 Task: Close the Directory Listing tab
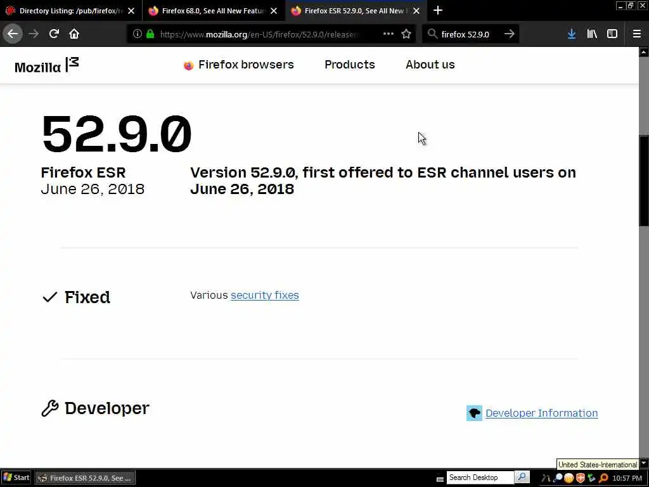click(x=131, y=11)
